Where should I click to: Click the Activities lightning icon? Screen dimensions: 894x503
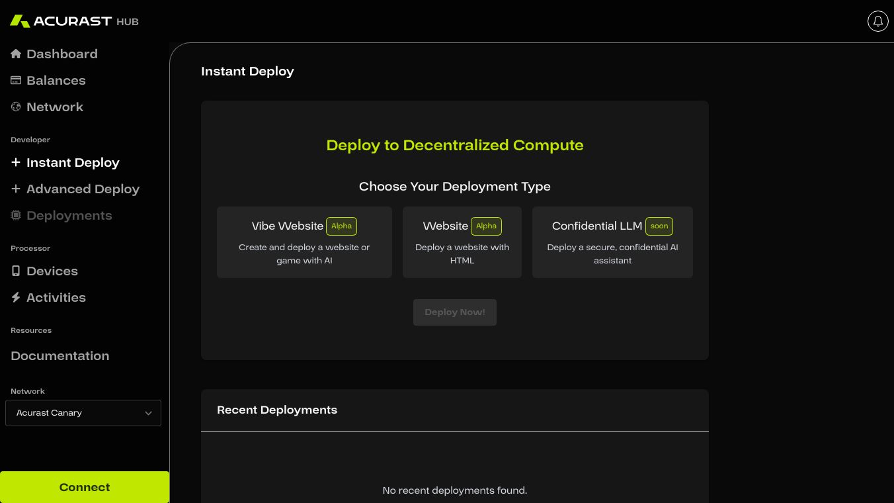click(x=16, y=297)
